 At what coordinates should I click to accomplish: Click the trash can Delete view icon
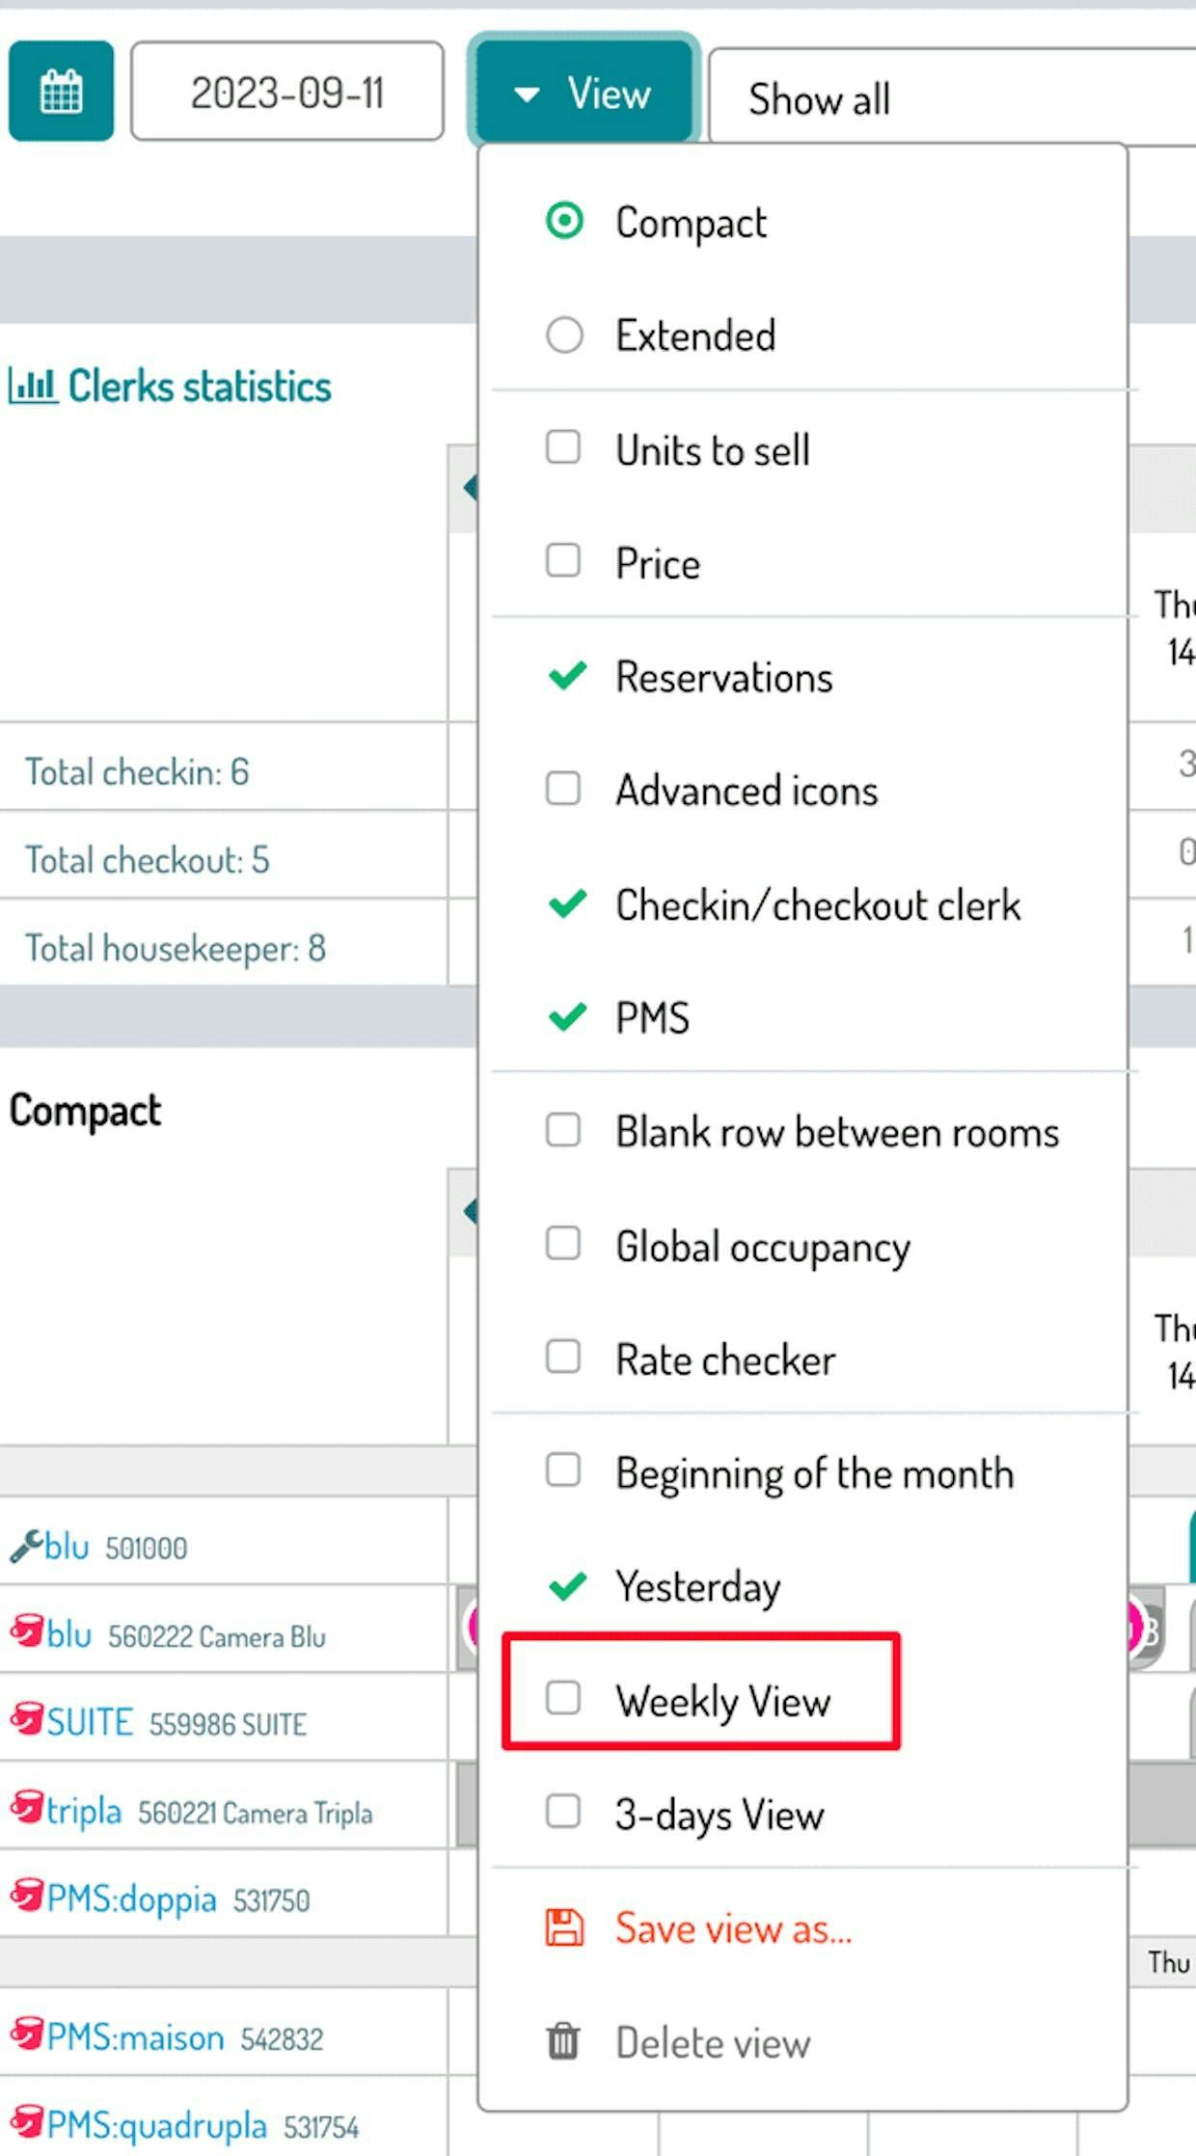point(563,2041)
